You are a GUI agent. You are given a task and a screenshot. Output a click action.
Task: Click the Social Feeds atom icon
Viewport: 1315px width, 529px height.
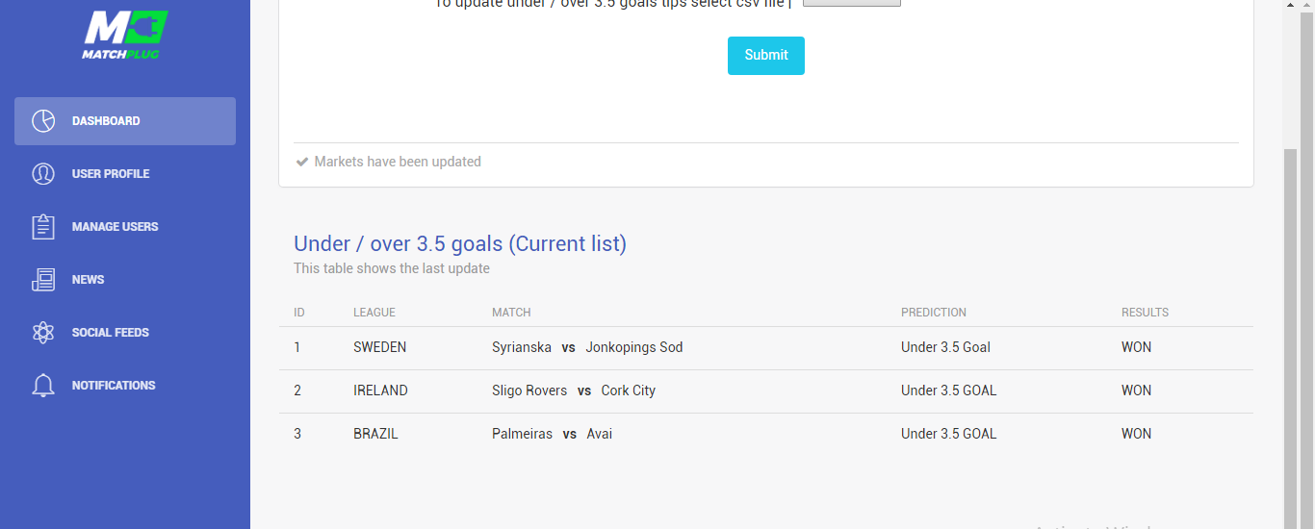(43, 333)
